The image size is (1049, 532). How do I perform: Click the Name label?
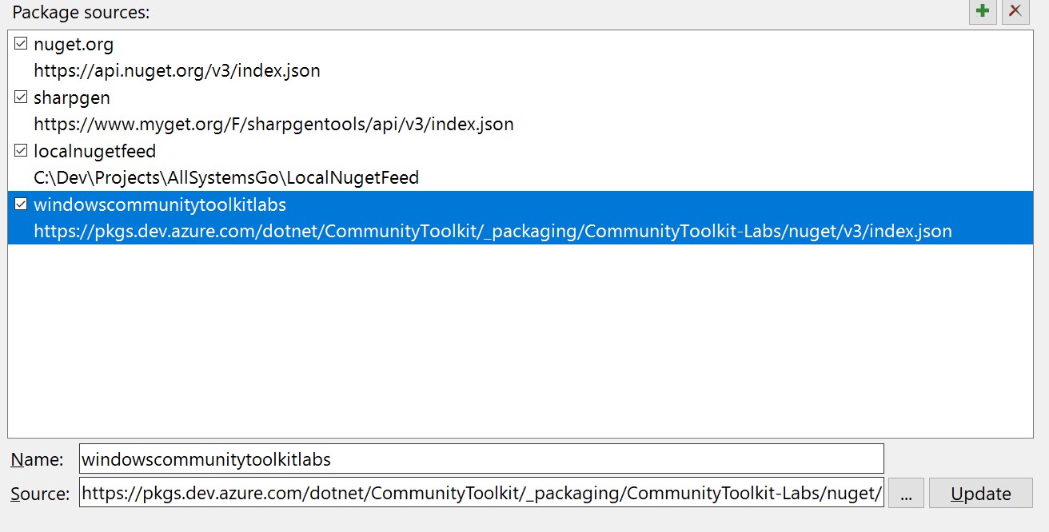pyautogui.click(x=37, y=459)
